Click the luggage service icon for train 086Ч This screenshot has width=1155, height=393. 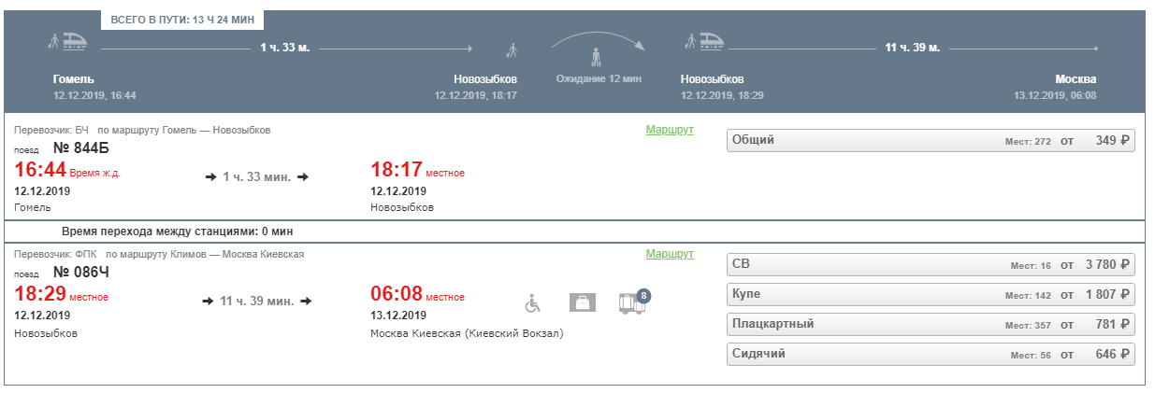(x=583, y=302)
